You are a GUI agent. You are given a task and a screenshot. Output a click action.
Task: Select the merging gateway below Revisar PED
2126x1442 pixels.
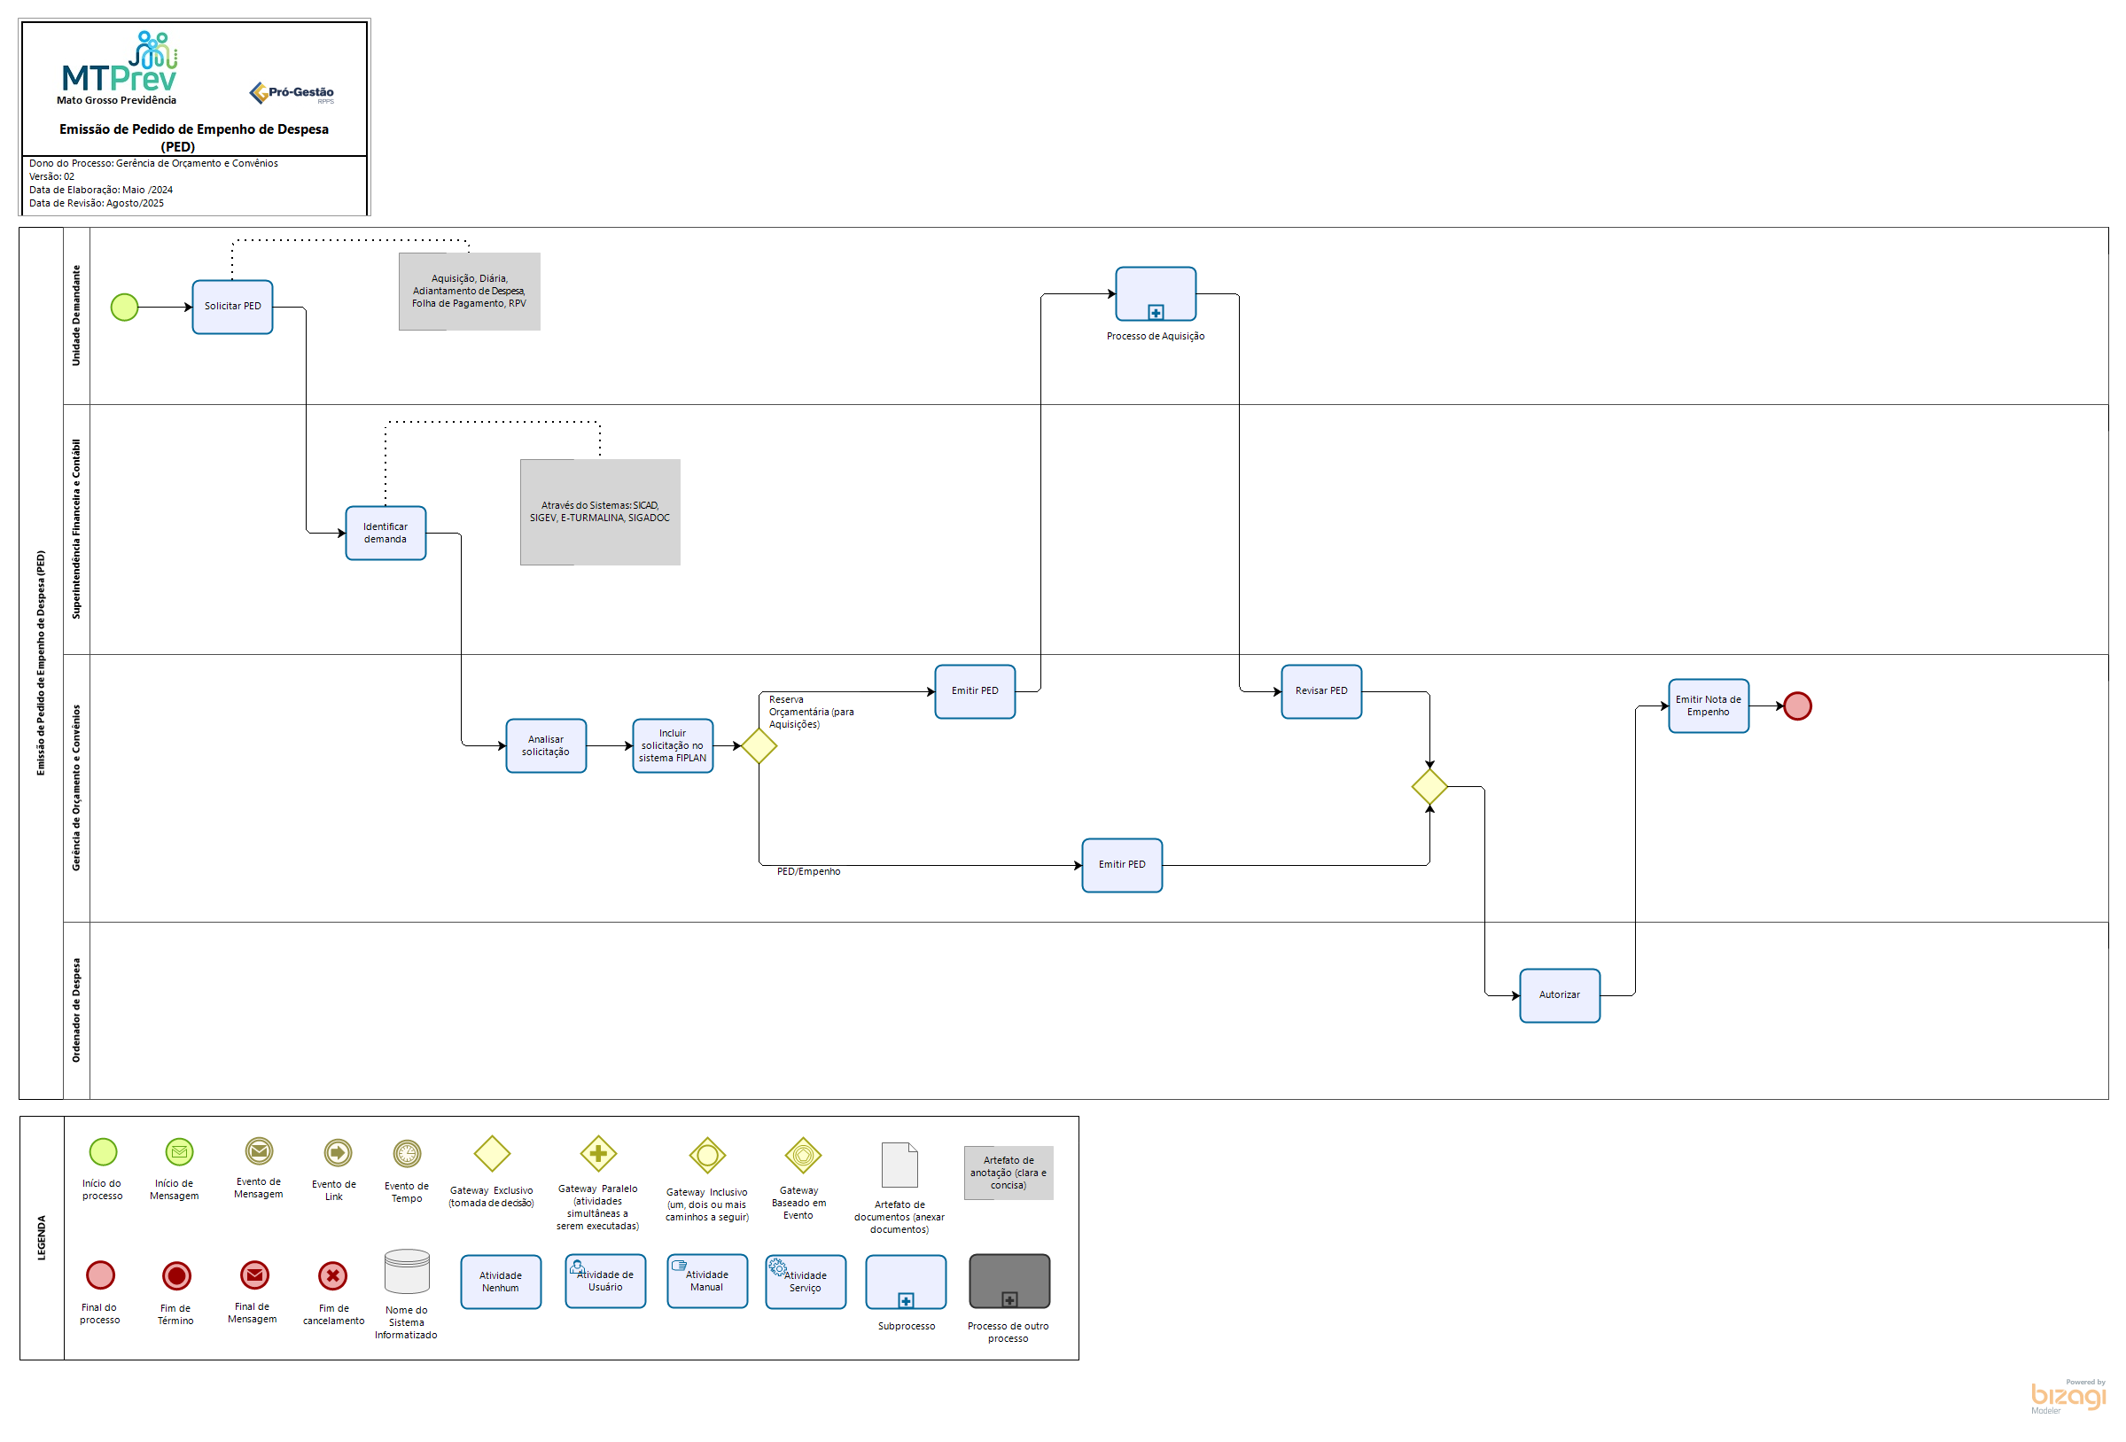(x=1429, y=787)
